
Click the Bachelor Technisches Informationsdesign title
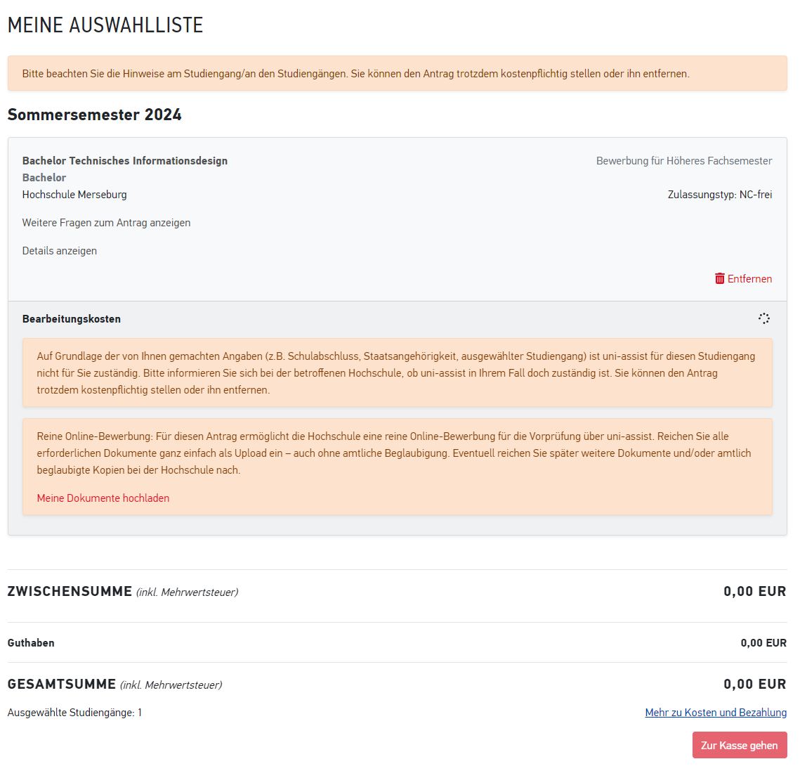click(125, 161)
